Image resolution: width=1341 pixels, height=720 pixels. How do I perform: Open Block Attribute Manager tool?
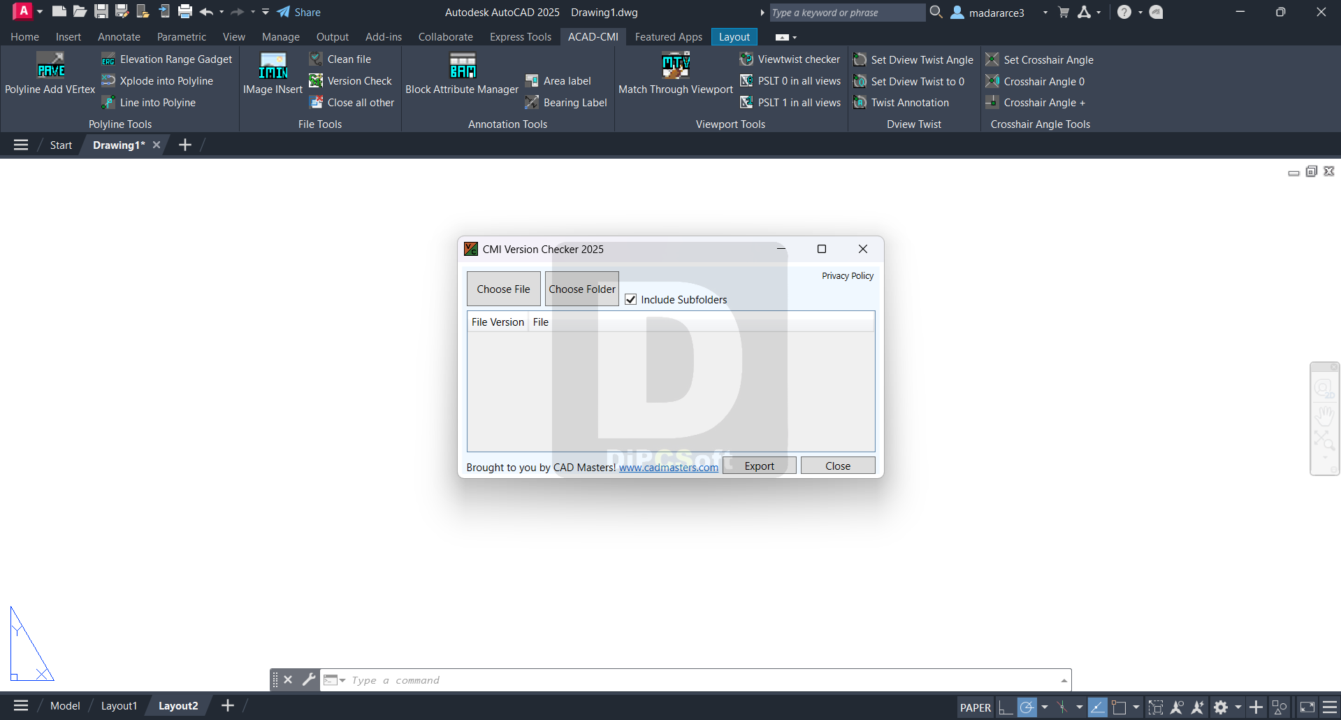tap(462, 73)
